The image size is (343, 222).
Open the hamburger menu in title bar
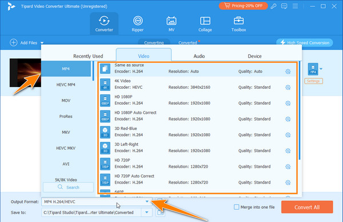point(295,6)
